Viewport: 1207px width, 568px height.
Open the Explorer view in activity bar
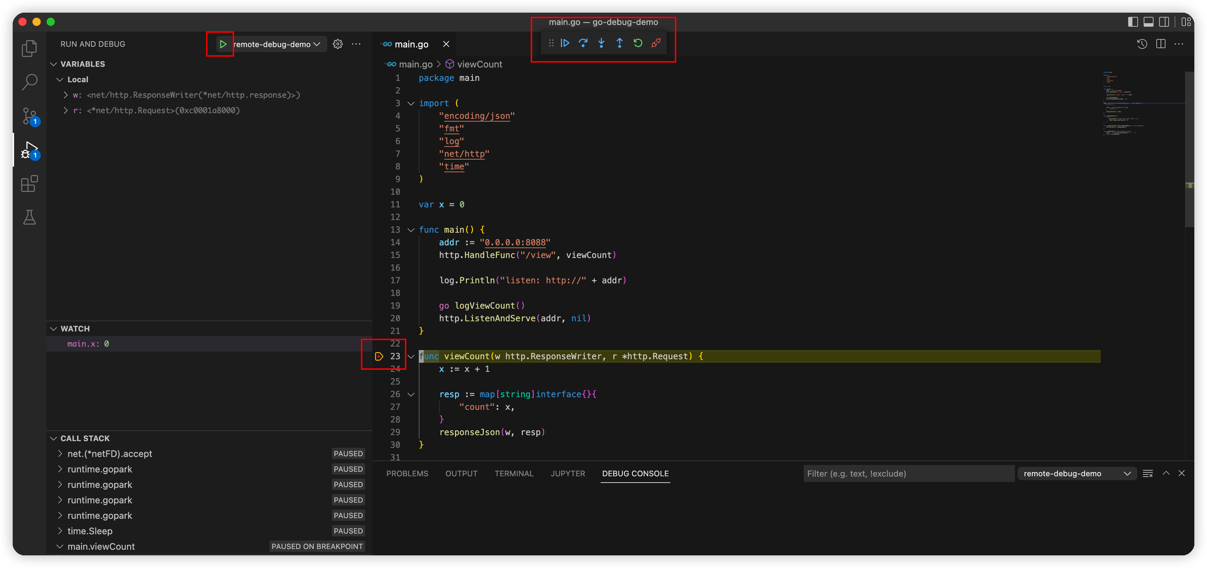(x=30, y=48)
